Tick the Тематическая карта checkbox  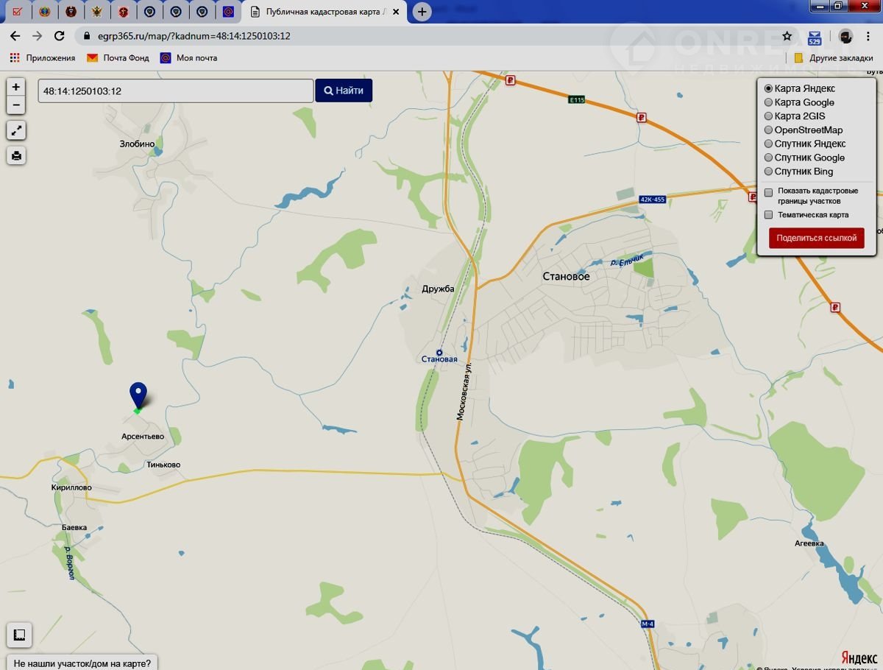tap(769, 215)
